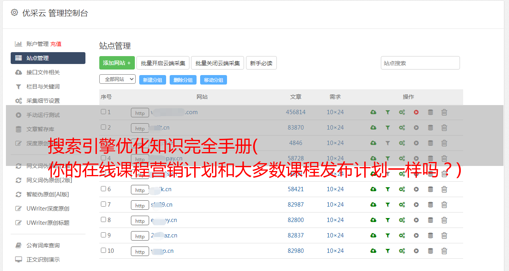The height and width of the screenshot is (271, 509).
Task: Click the http button in row 1
Action: [140, 113]
